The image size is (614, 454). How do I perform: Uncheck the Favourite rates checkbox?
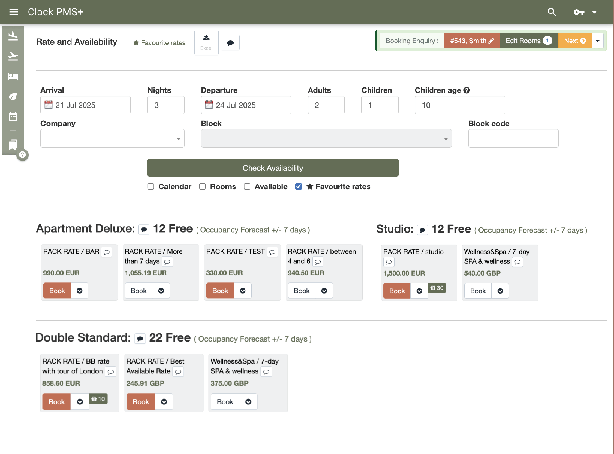[299, 187]
